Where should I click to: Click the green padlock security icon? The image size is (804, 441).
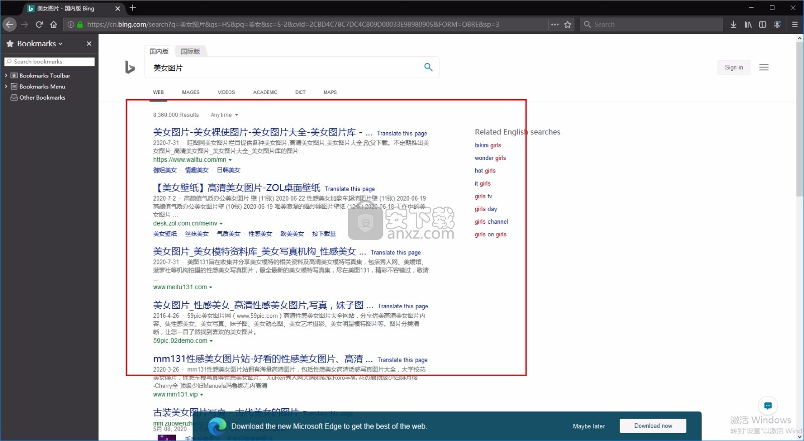tap(79, 24)
